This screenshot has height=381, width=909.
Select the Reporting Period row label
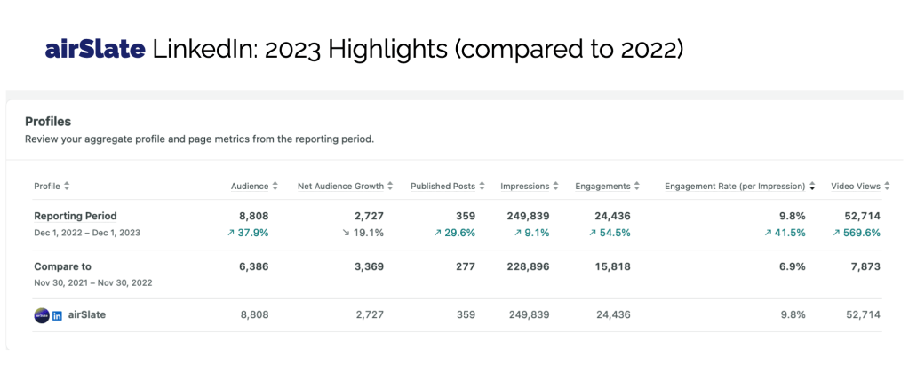click(x=76, y=216)
